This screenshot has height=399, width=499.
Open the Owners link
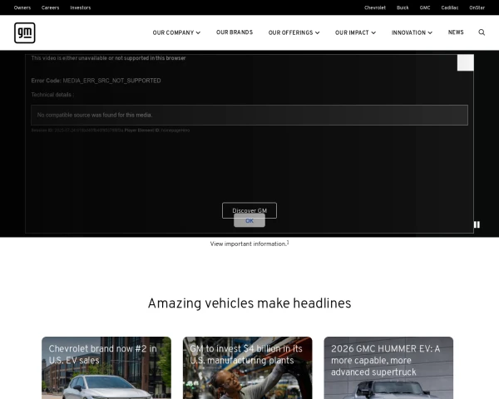coord(22,7)
